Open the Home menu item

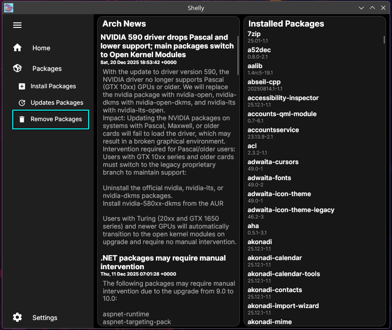(x=41, y=48)
